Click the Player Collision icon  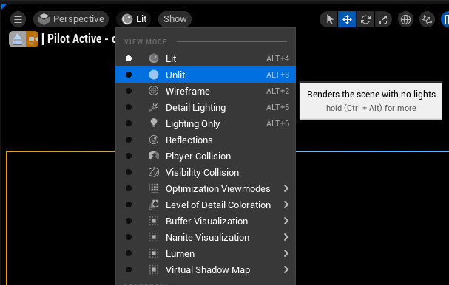154,156
